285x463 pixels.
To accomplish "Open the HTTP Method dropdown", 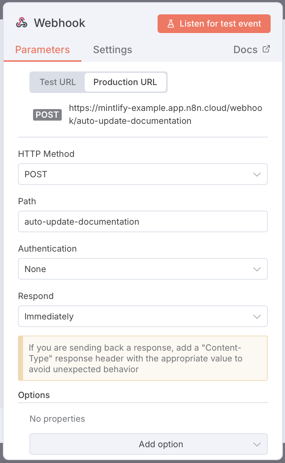I will click(143, 174).
